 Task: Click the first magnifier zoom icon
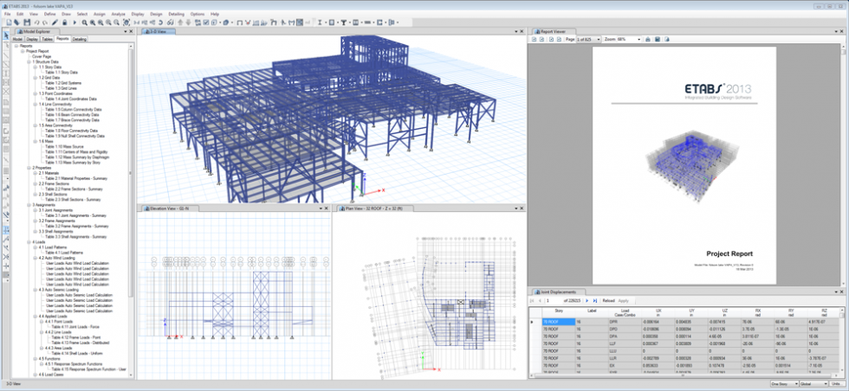click(85, 22)
